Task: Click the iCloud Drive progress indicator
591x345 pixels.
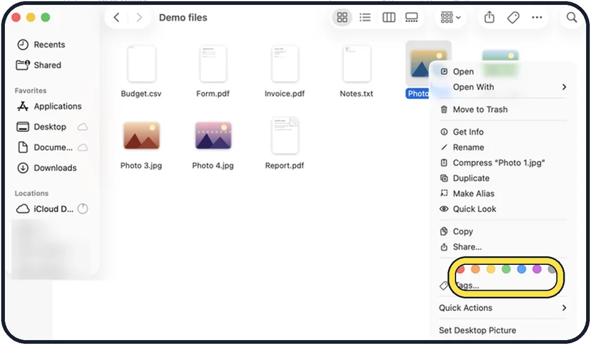Action: pos(82,208)
